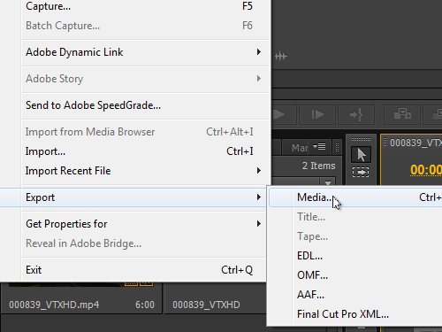This screenshot has height=332, width=442.
Task: Click the Go to Out point button
Action: point(356,114)
